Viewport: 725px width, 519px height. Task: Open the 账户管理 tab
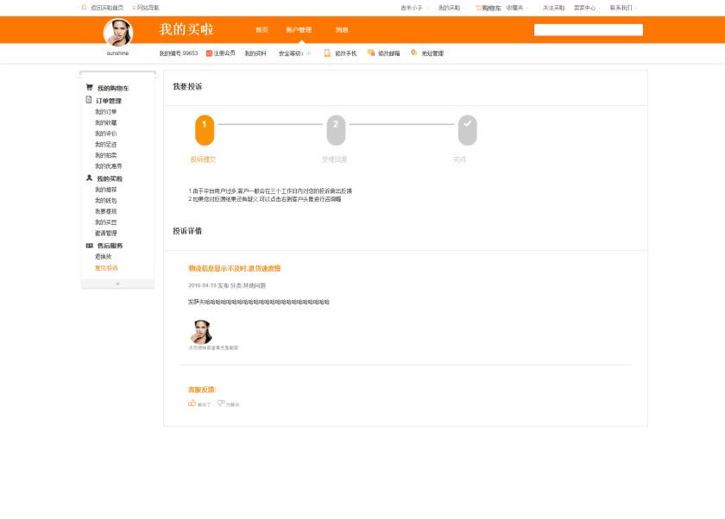coord(299,30)
